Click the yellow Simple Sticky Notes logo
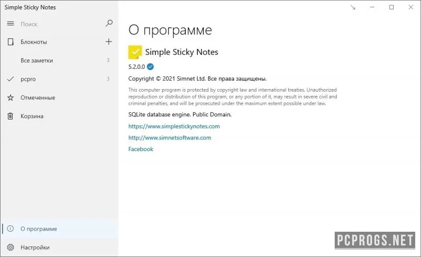The width and height of the screenshot is (421, 257). pyautogui.click(x=135, y=52)
